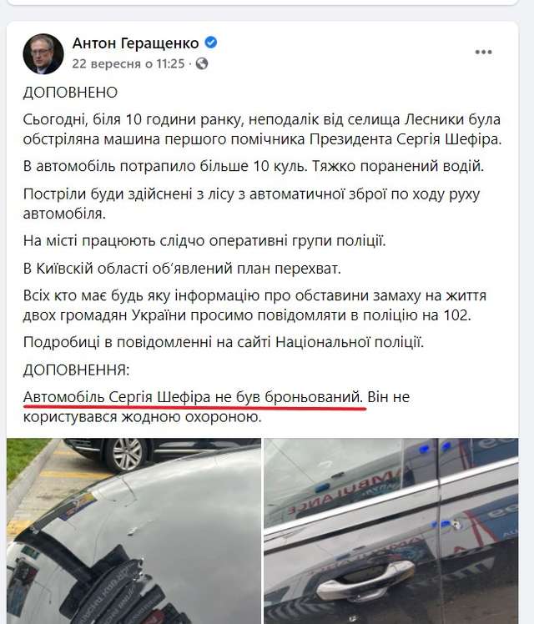The image size is (534, 624).
Task: Click the car door handle in right photo
Action: [x=364, y=579]
